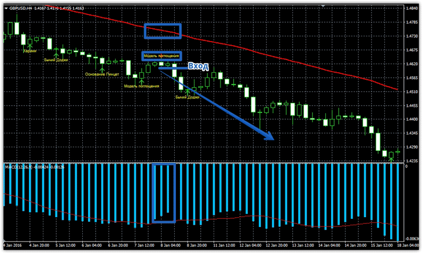Select the boxed Модель поглощения label

162,56
